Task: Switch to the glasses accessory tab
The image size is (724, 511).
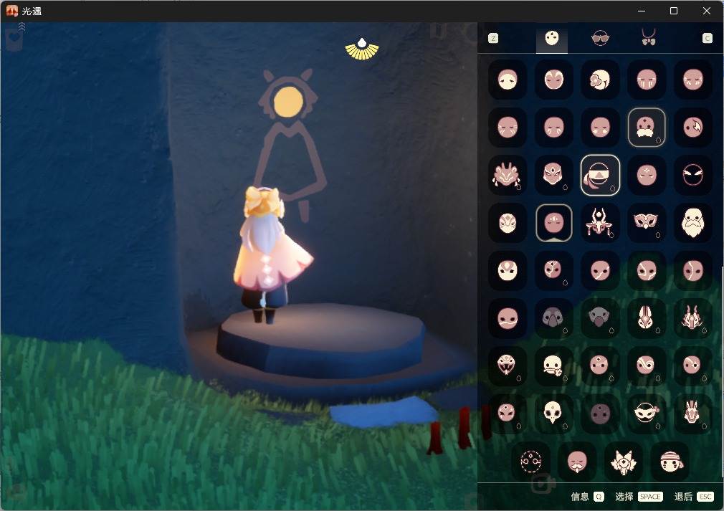Action: click(x=600, y=38)
